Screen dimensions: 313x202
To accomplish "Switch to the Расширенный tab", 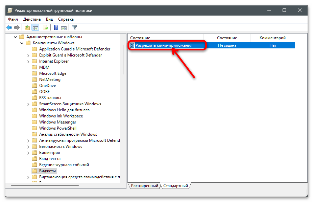I will [145, 186].
